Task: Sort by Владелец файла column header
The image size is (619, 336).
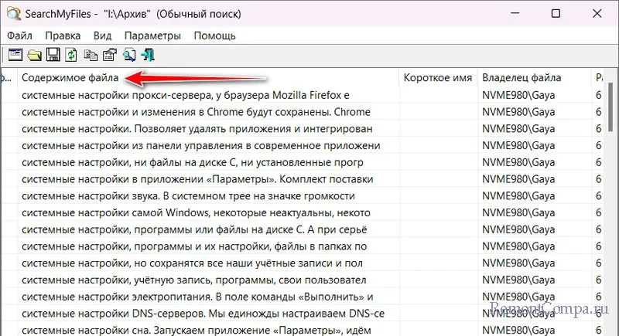Action: click(522, 78)
